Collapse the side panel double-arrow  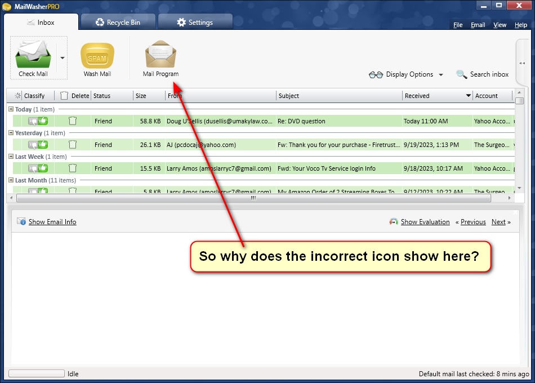click(x=522, y=63)
